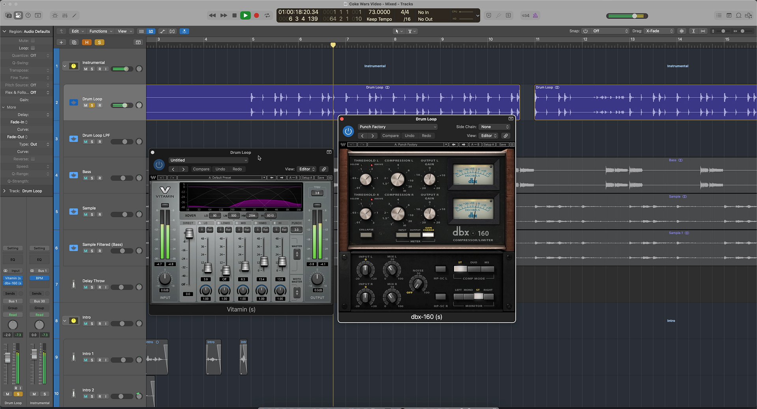
Task: Mute the Drum Loop track
Action: (86, 105)
